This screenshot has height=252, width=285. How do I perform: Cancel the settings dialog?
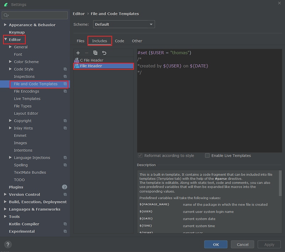[x=242, y=245]
